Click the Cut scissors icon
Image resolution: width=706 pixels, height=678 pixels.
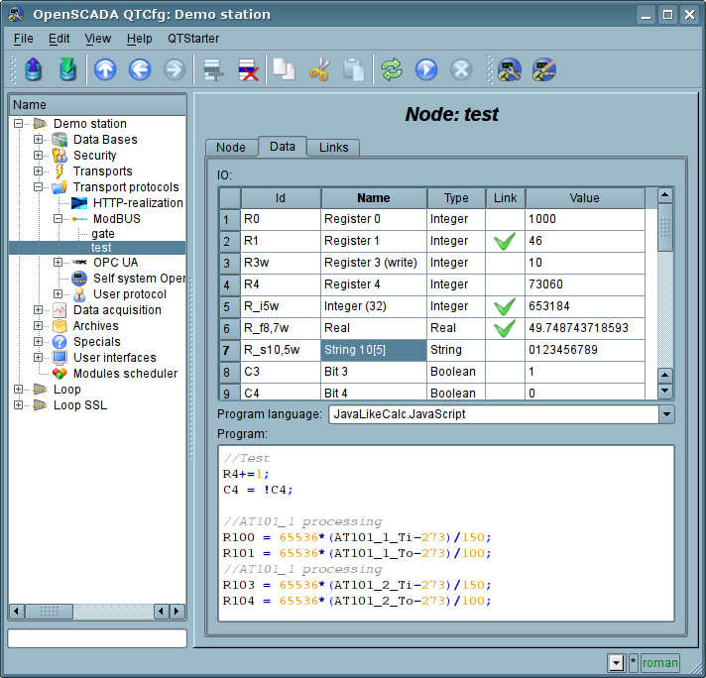[x=318, y=69]
